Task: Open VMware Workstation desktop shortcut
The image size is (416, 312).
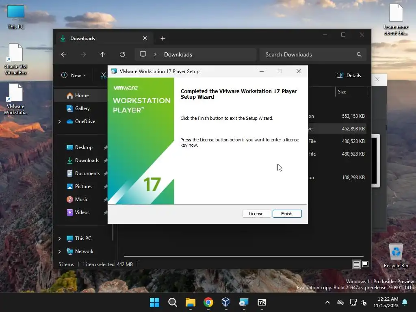Action: 16,99
